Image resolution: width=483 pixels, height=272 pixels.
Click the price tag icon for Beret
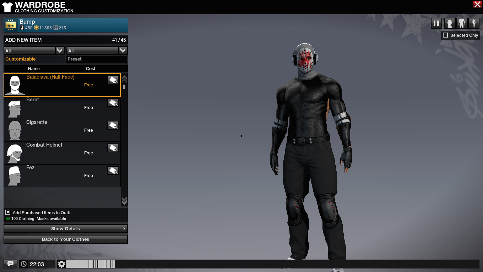[113, 102]
